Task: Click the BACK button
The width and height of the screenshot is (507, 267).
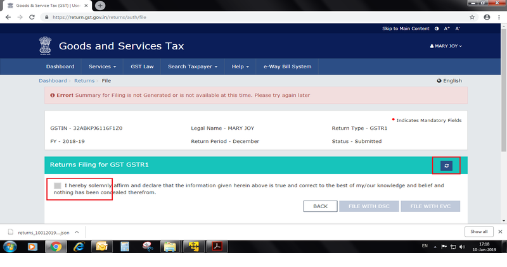Action: pyautogui.click(x=320, y=206)
